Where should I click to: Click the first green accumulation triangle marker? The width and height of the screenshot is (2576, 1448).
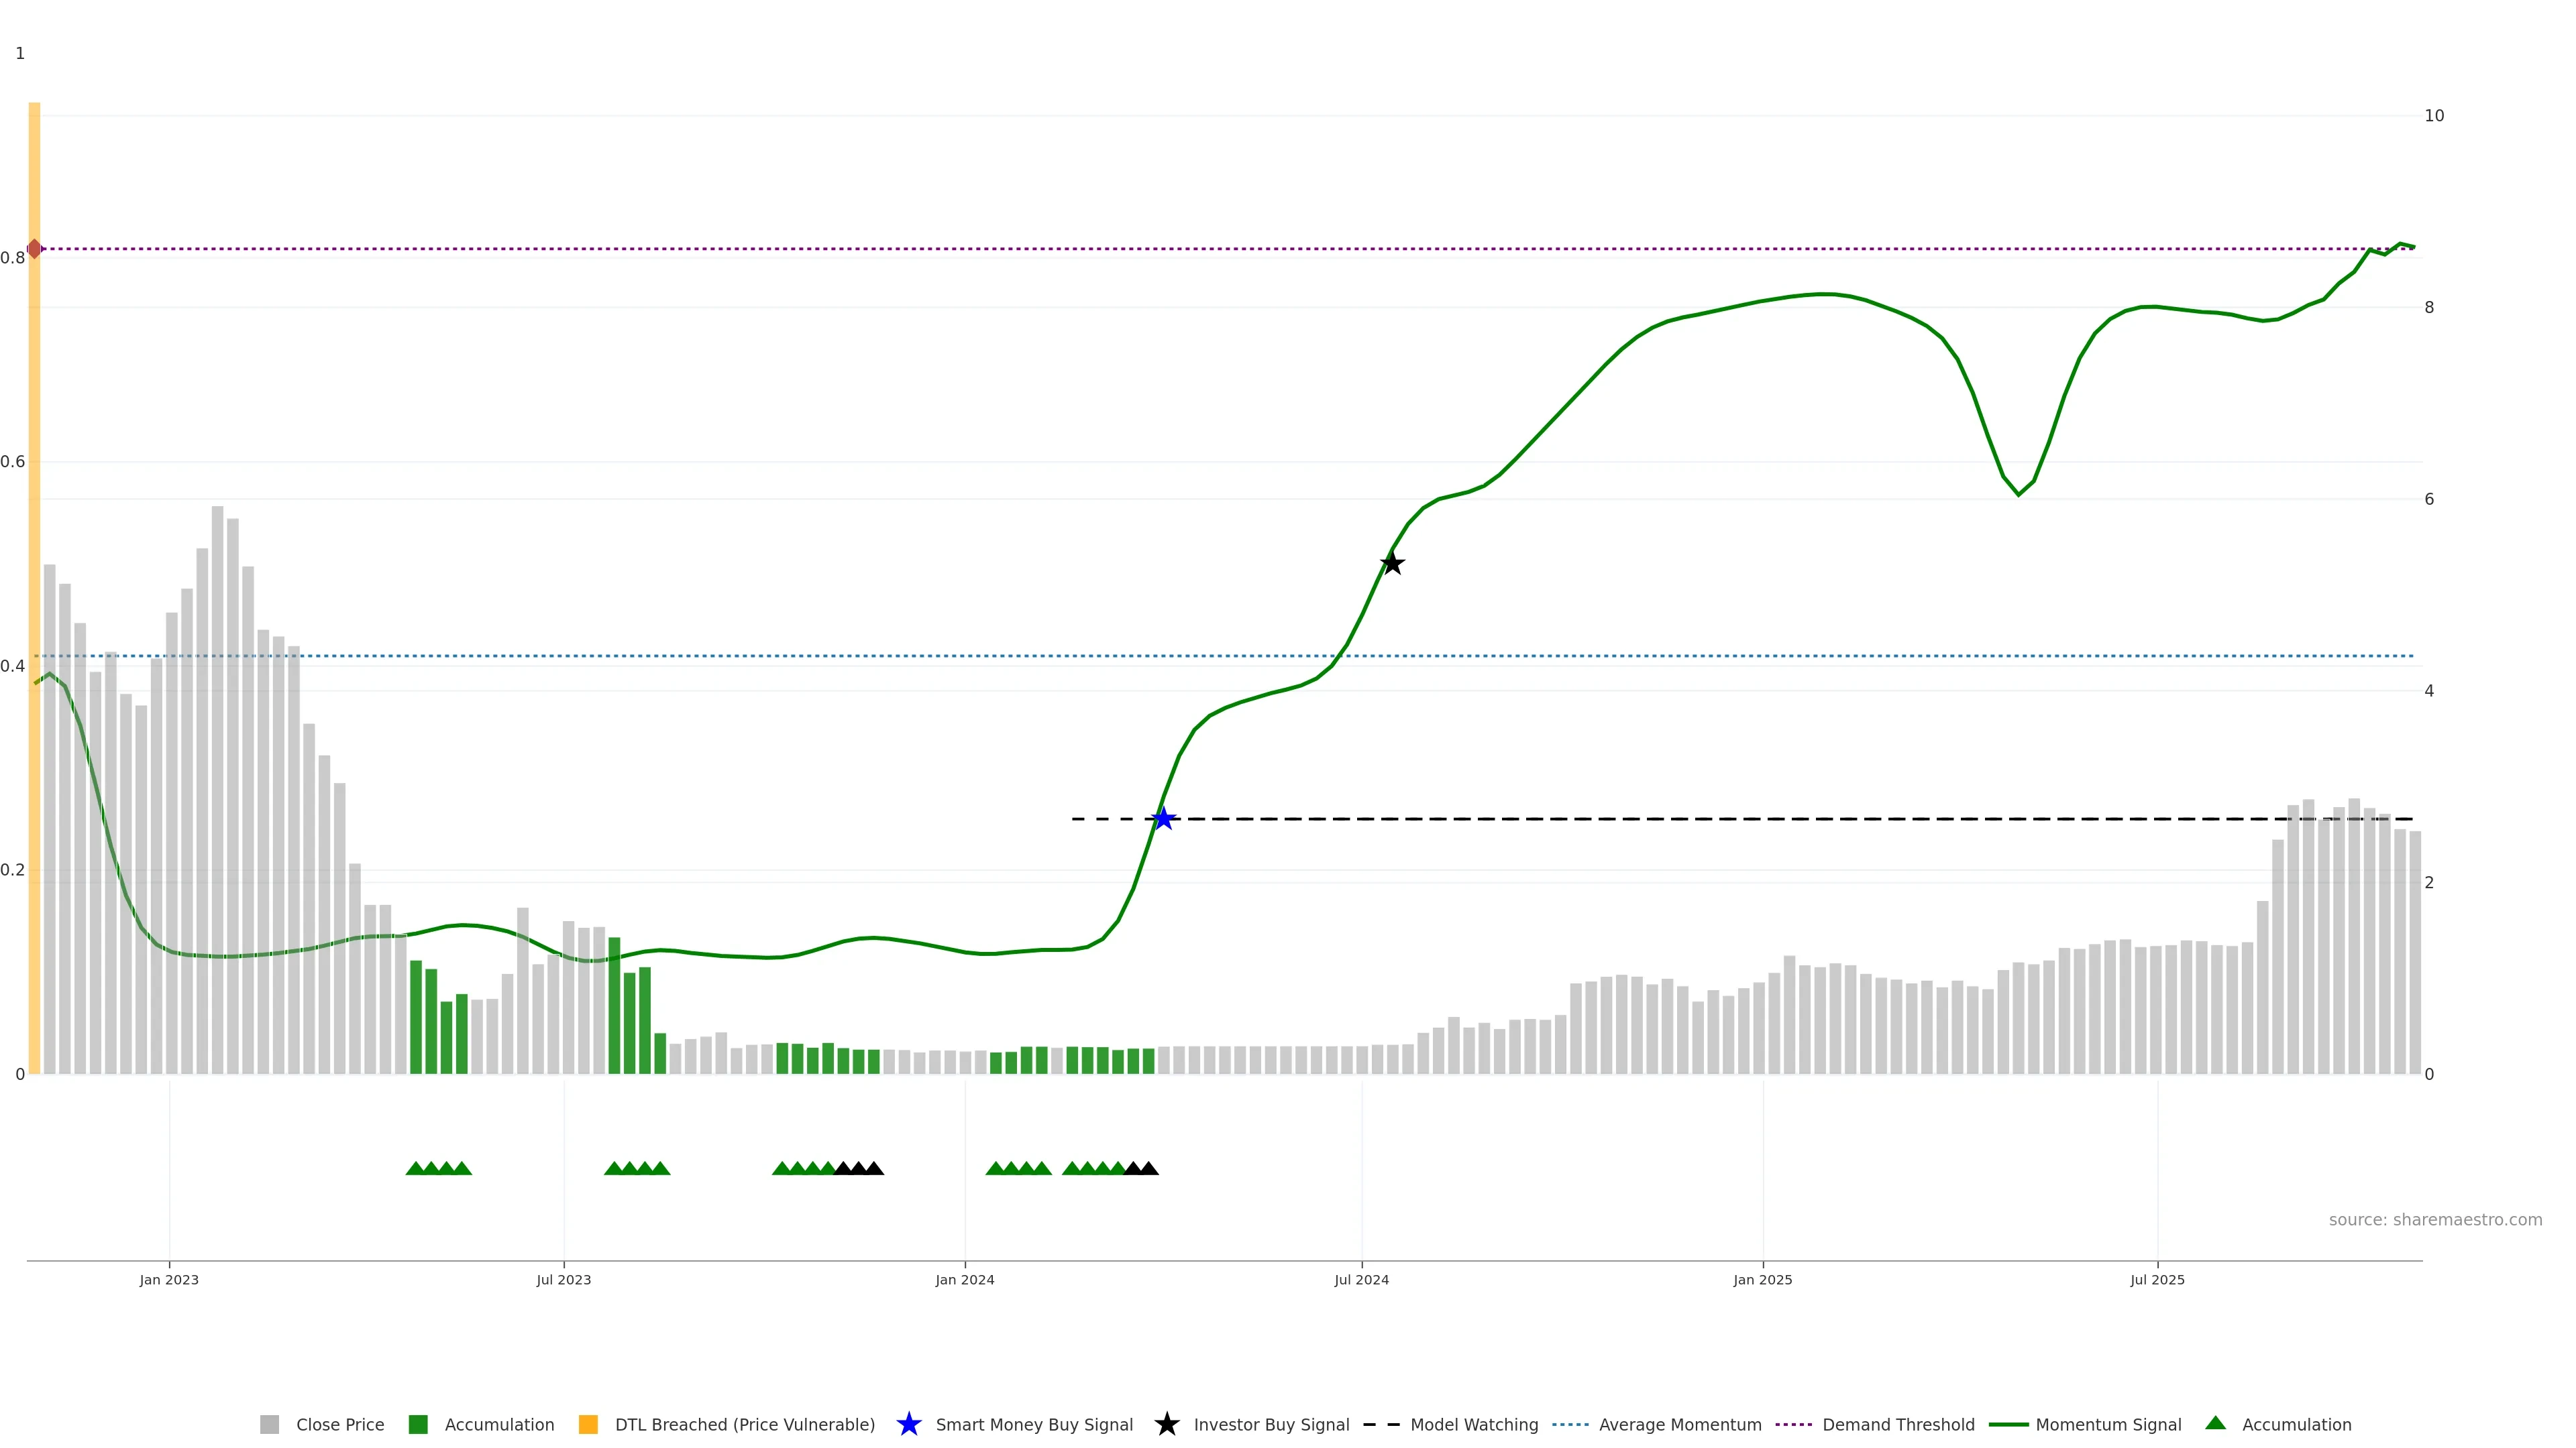pos(415,1168)
